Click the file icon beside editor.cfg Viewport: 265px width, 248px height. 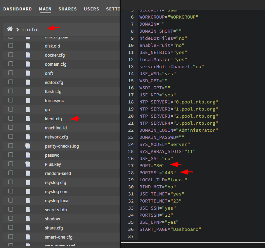coord(28,82)
